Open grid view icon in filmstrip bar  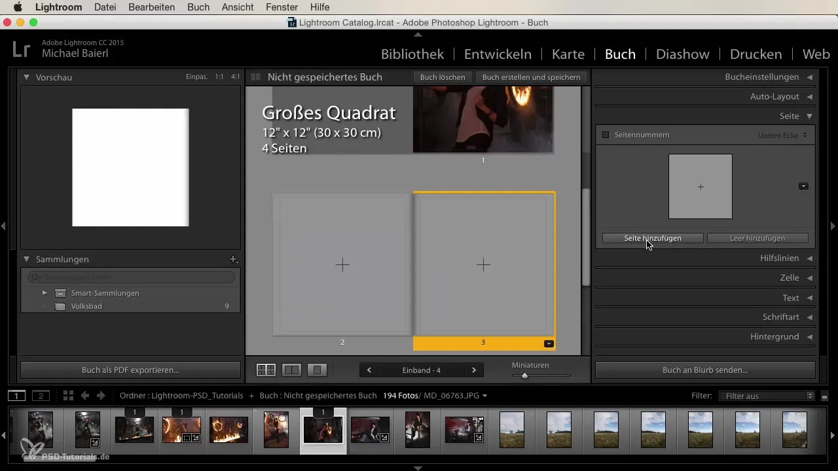point(68,396)
